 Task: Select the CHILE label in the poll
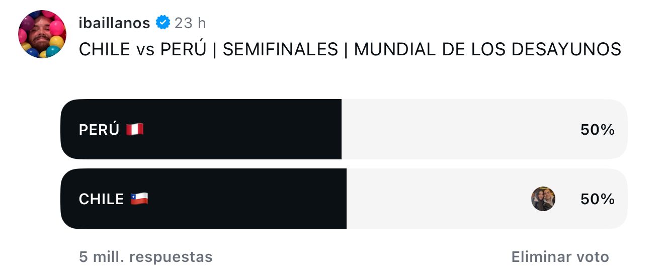(x=101, y=199)
